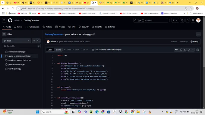Open the notifications inbox

(193, 20)
